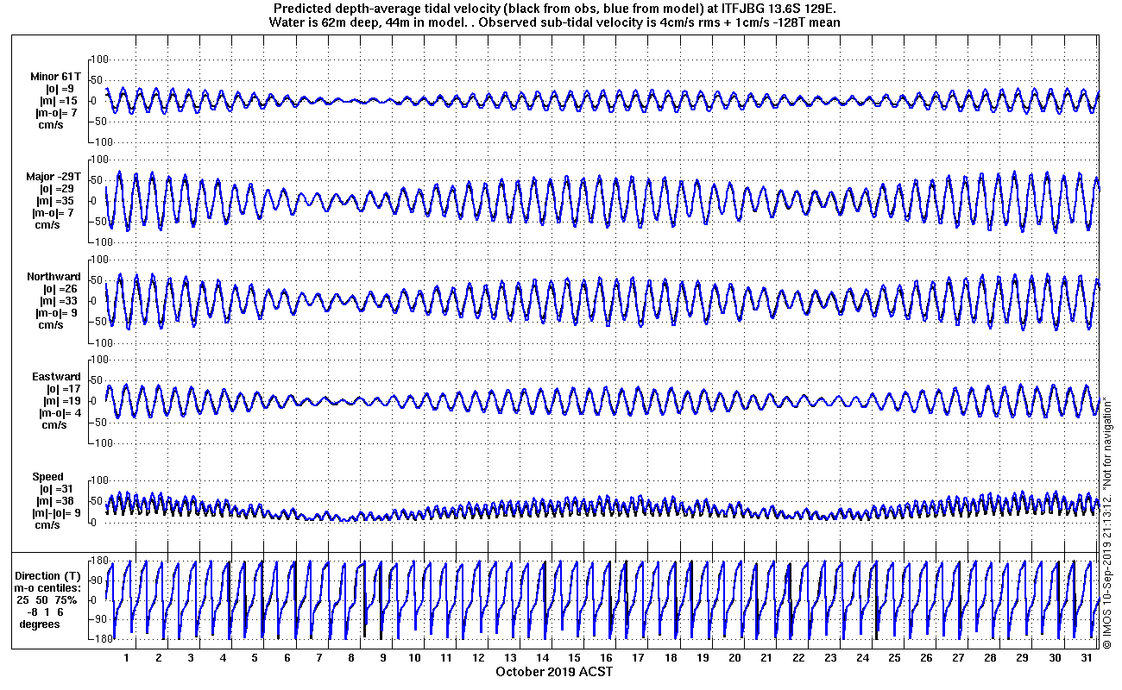The height and width of the screenshot is (690, 1122).
Task: Click the day '27' label on the date axis
Action: [958, 657]
